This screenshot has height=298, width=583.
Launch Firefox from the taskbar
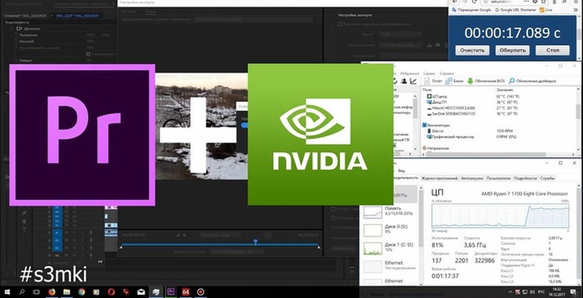point(51,292)
